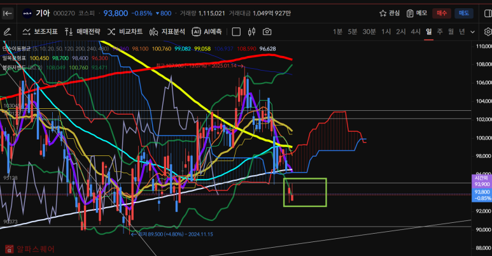Click moving average value 99,058
Viewport: 492px width, 256px height.
202,48
